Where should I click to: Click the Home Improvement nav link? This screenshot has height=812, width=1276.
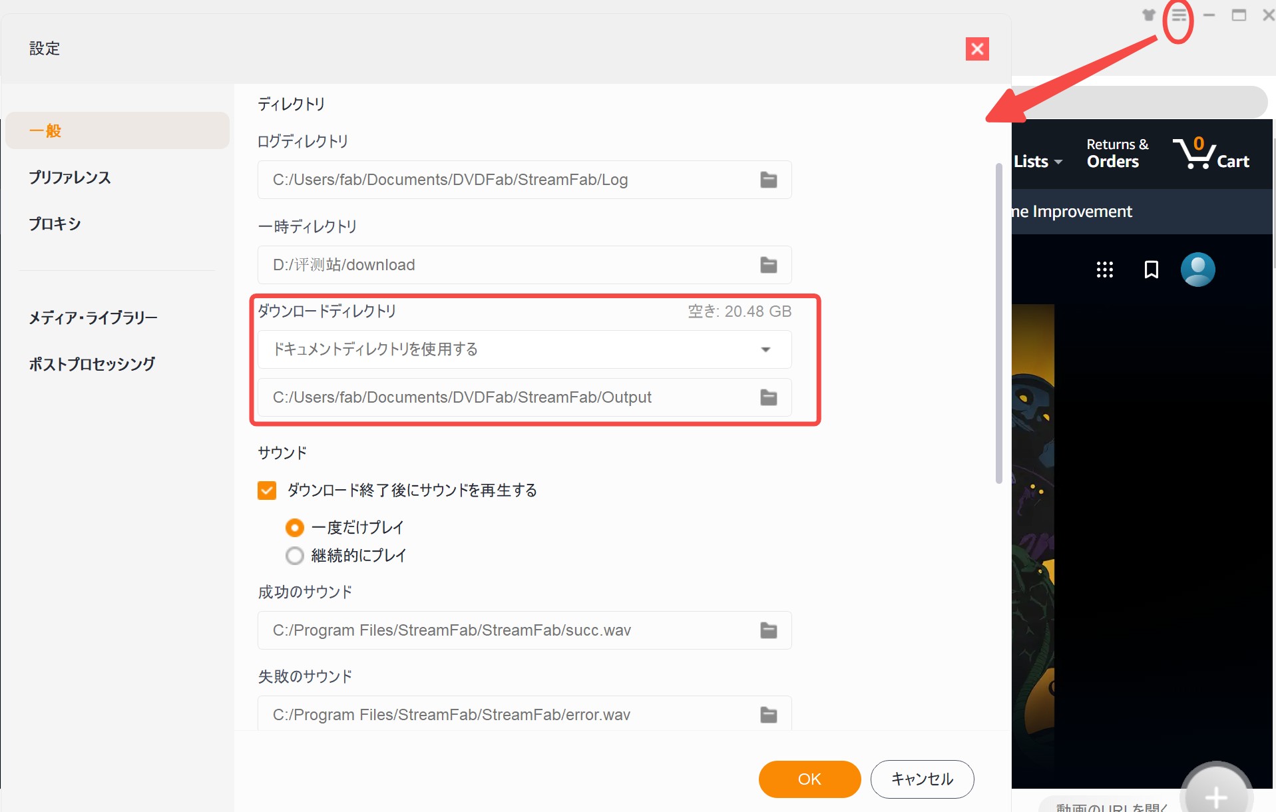pyautogui.click(x=1072, y=212)
